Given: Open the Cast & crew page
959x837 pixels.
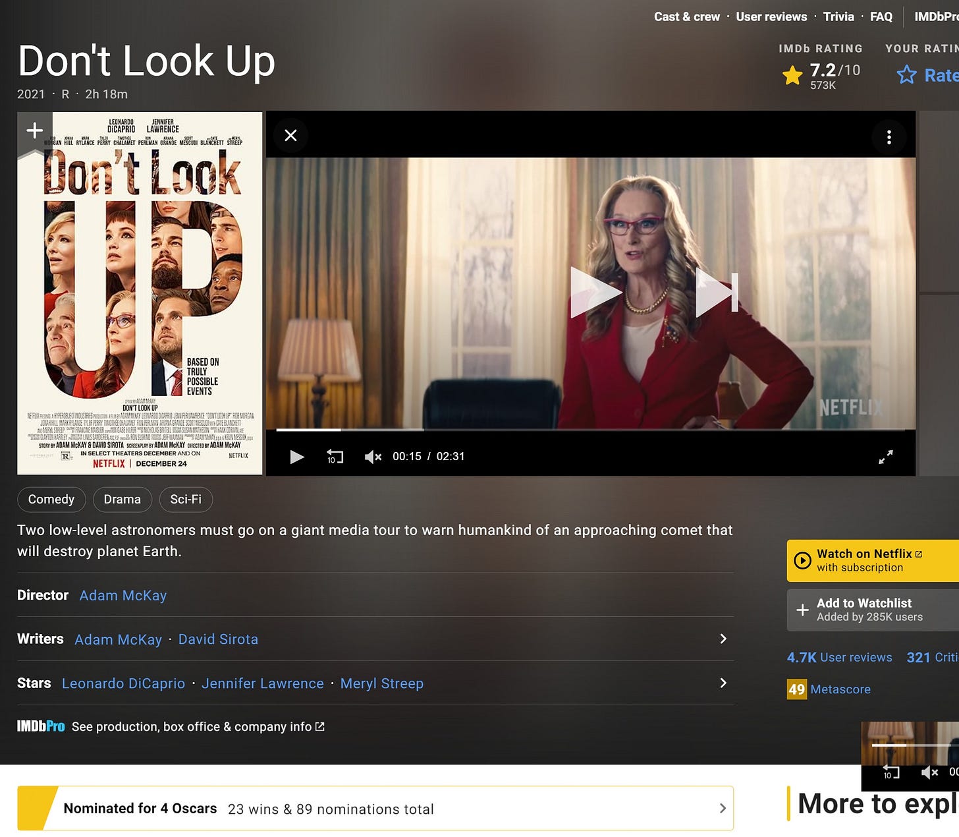Looking at the screenshot, I should (x=686, y=16).
